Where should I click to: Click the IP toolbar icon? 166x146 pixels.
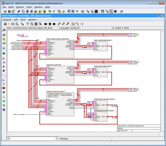click(x=77, y=11)
